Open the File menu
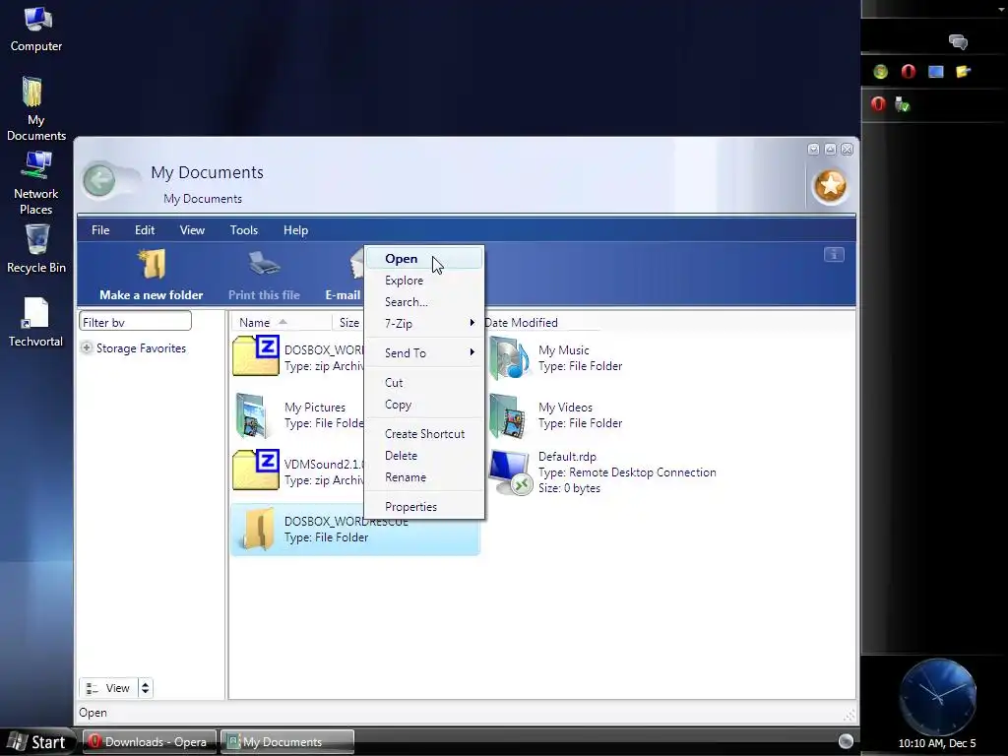Image resolution: width=1008 pixels, height=756 pixels. (100, 230)
